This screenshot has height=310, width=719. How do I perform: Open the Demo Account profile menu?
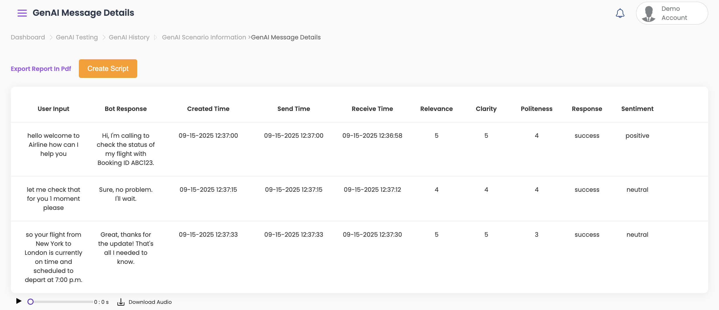[x=674, y=13]
